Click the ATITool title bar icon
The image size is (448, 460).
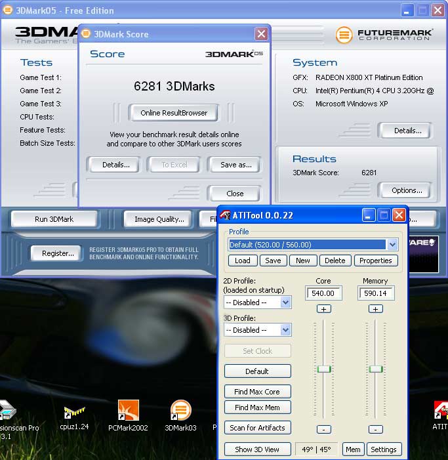click(225, 215)
